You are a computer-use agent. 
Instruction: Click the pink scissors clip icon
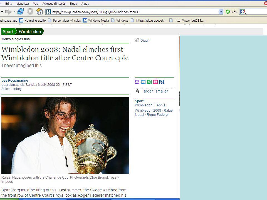click(155, 82)
